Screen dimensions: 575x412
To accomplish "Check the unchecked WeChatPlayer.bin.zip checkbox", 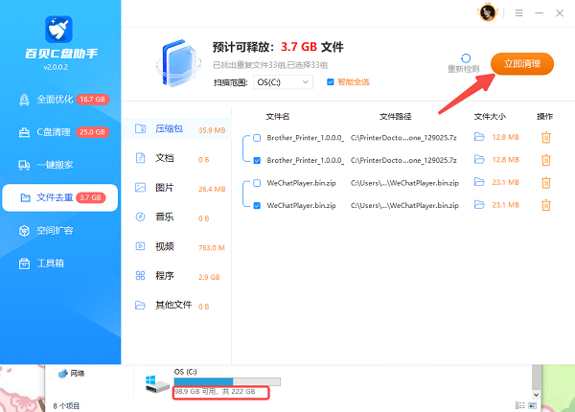I will 257,183.
